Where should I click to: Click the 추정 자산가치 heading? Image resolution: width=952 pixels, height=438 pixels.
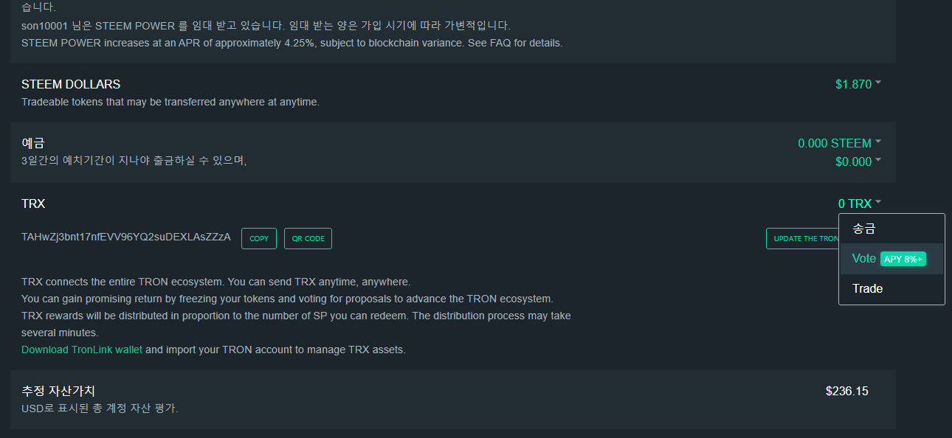58,391
